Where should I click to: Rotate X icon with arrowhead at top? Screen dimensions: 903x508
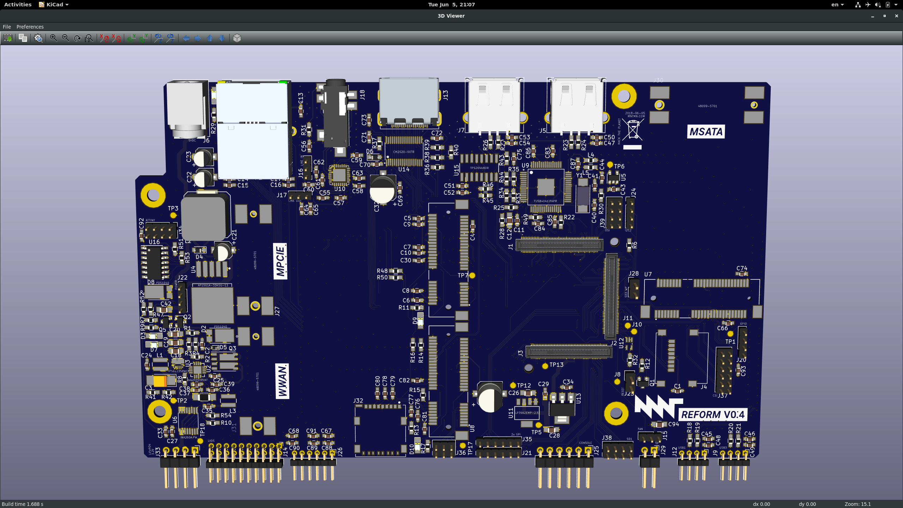pyautogui.click(x=104, y=38)
